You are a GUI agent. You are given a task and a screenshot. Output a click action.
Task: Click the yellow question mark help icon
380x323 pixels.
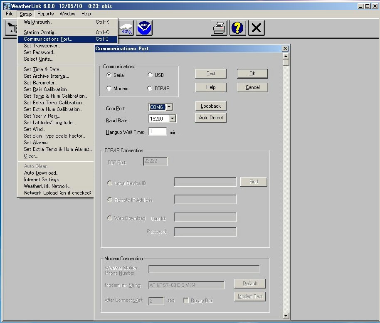[x=237, y=28]
